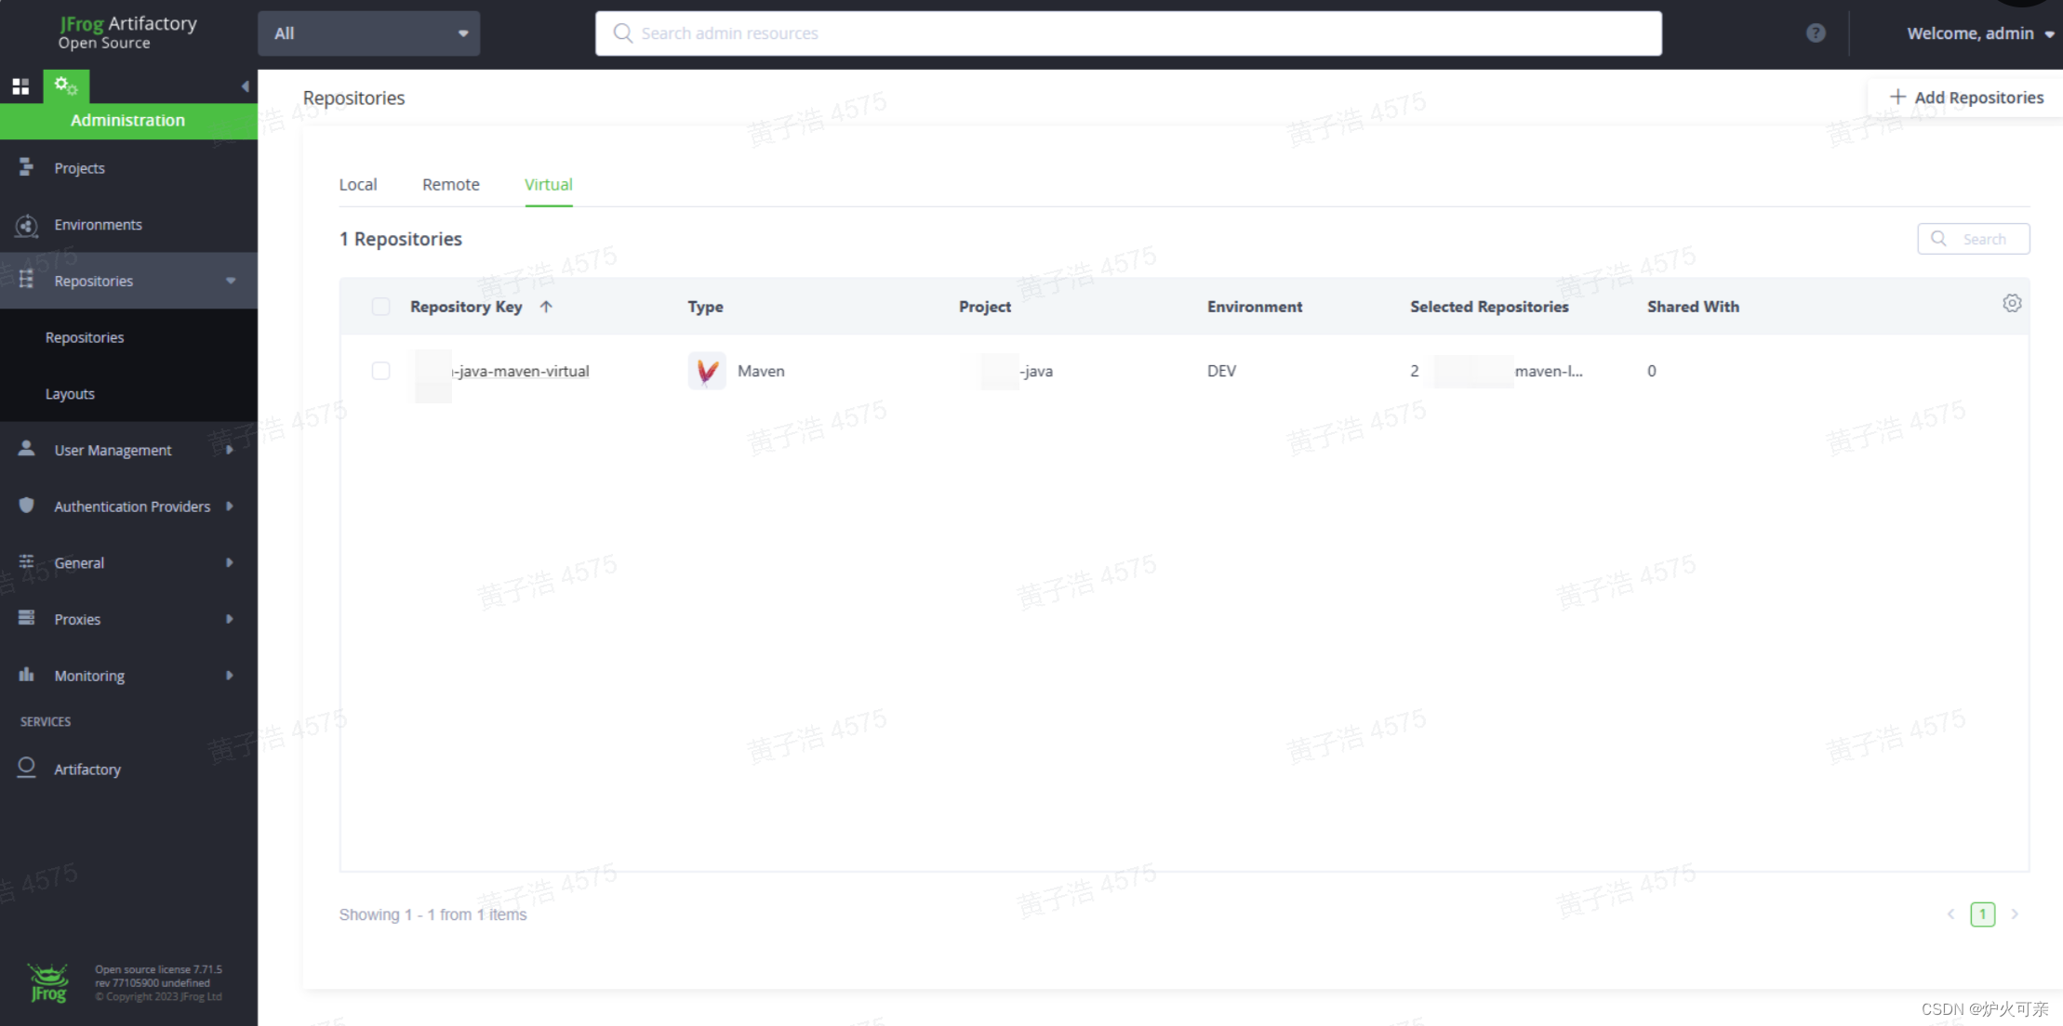This screenshot has height=1026, width=2063.
Task: Click the Proxies server icon
Action: pyautogui.click(x=26, y=618)
